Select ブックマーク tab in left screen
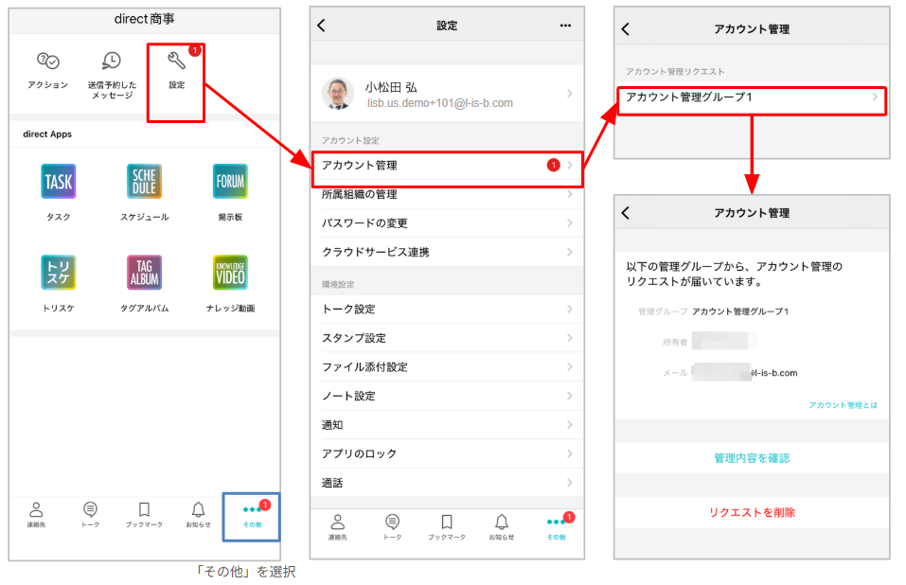 click(x=144, y=515)
